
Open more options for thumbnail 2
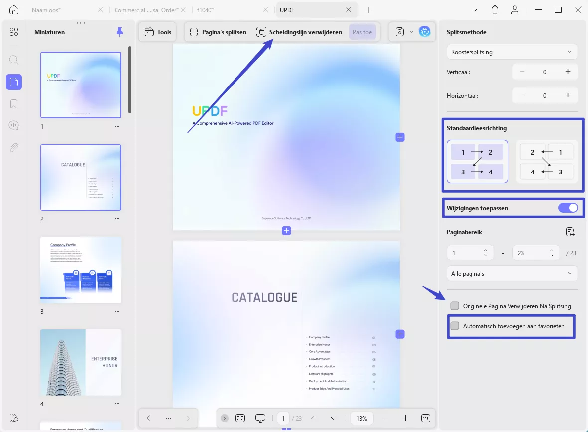(x=117, y=219)
